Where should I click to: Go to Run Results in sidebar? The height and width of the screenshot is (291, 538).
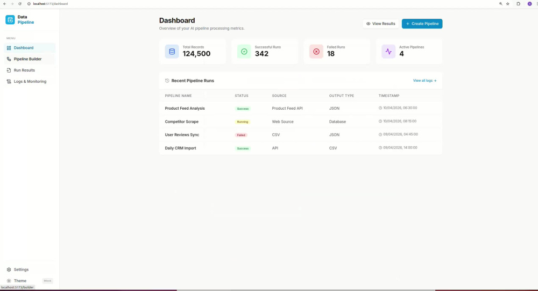[x=30, y=70]
